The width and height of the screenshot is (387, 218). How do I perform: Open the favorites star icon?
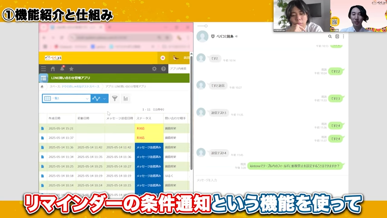[71, 69]
